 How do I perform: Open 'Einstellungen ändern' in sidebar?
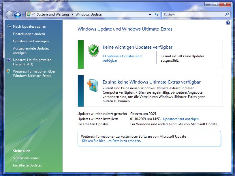click(x=29, y=34)
